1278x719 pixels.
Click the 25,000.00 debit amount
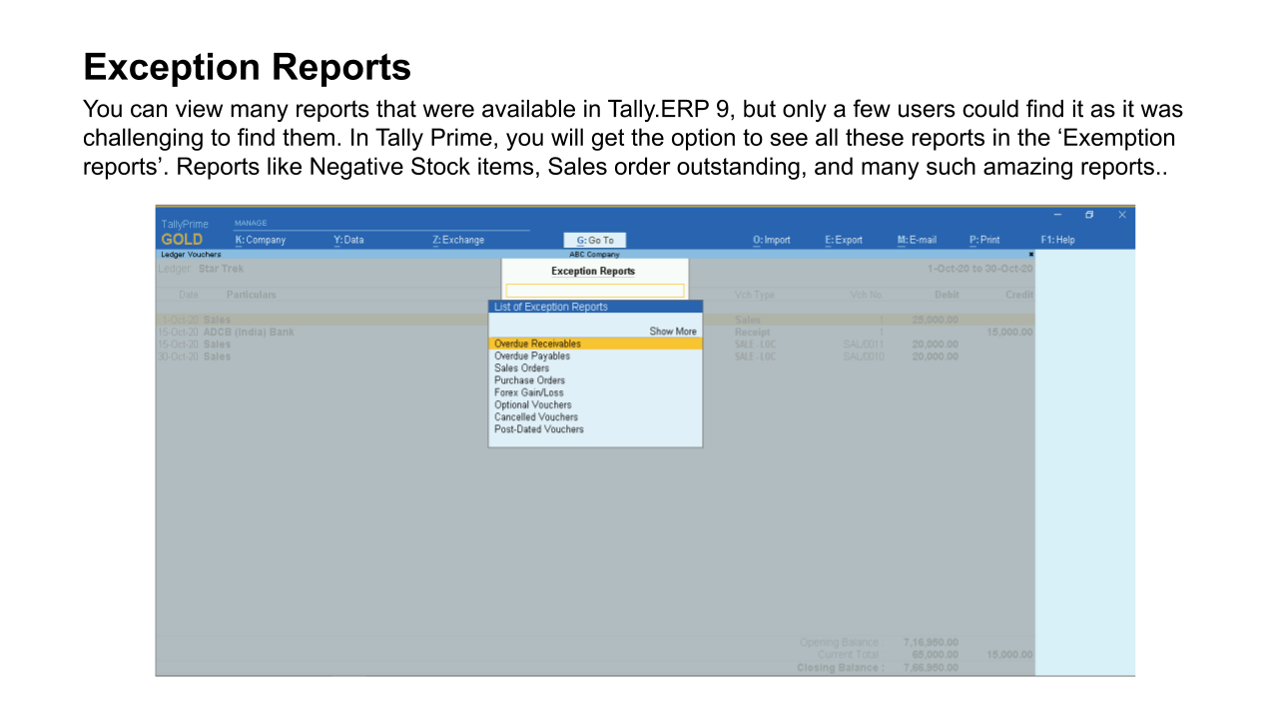[x=935, y=320]
